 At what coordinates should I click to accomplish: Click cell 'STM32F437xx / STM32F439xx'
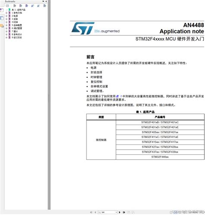point(160,152)
